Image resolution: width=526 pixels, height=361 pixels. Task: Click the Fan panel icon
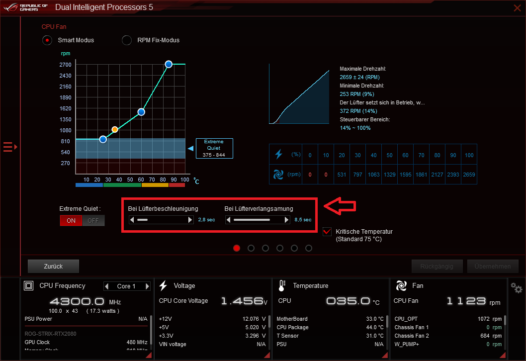pyautogui.click(x=401, y=285)
